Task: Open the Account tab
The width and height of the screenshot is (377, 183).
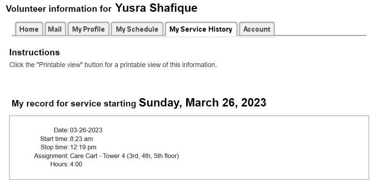Action: pos(257,29)
